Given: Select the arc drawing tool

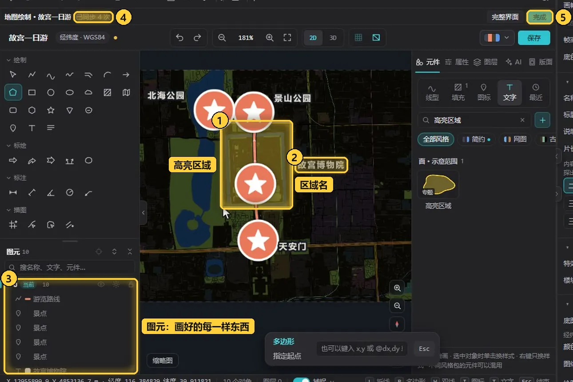Looking at the screenshot, I should [107, 75].
